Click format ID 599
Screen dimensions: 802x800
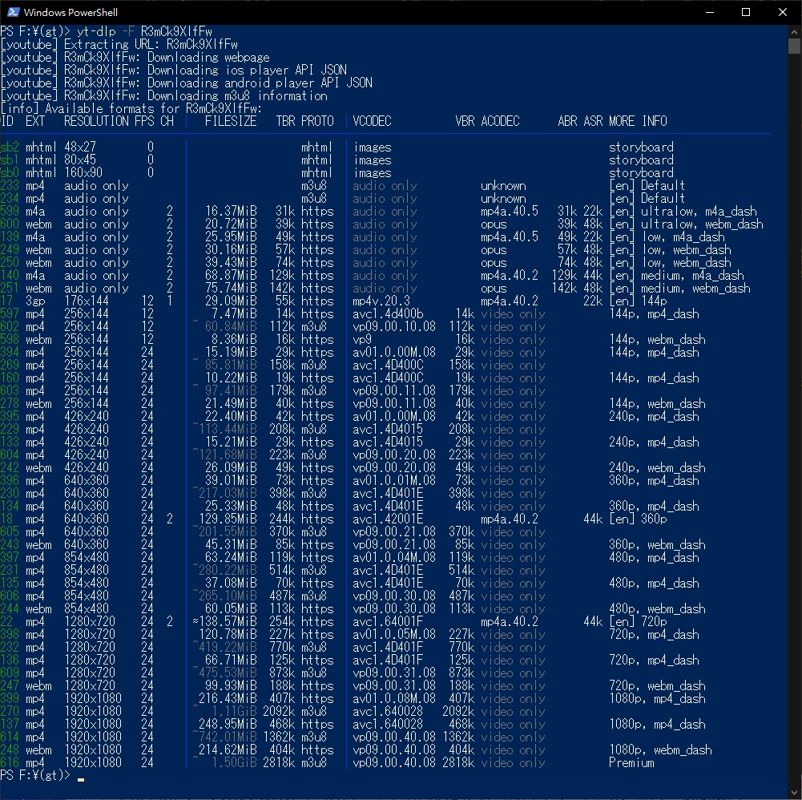(10, 211)
